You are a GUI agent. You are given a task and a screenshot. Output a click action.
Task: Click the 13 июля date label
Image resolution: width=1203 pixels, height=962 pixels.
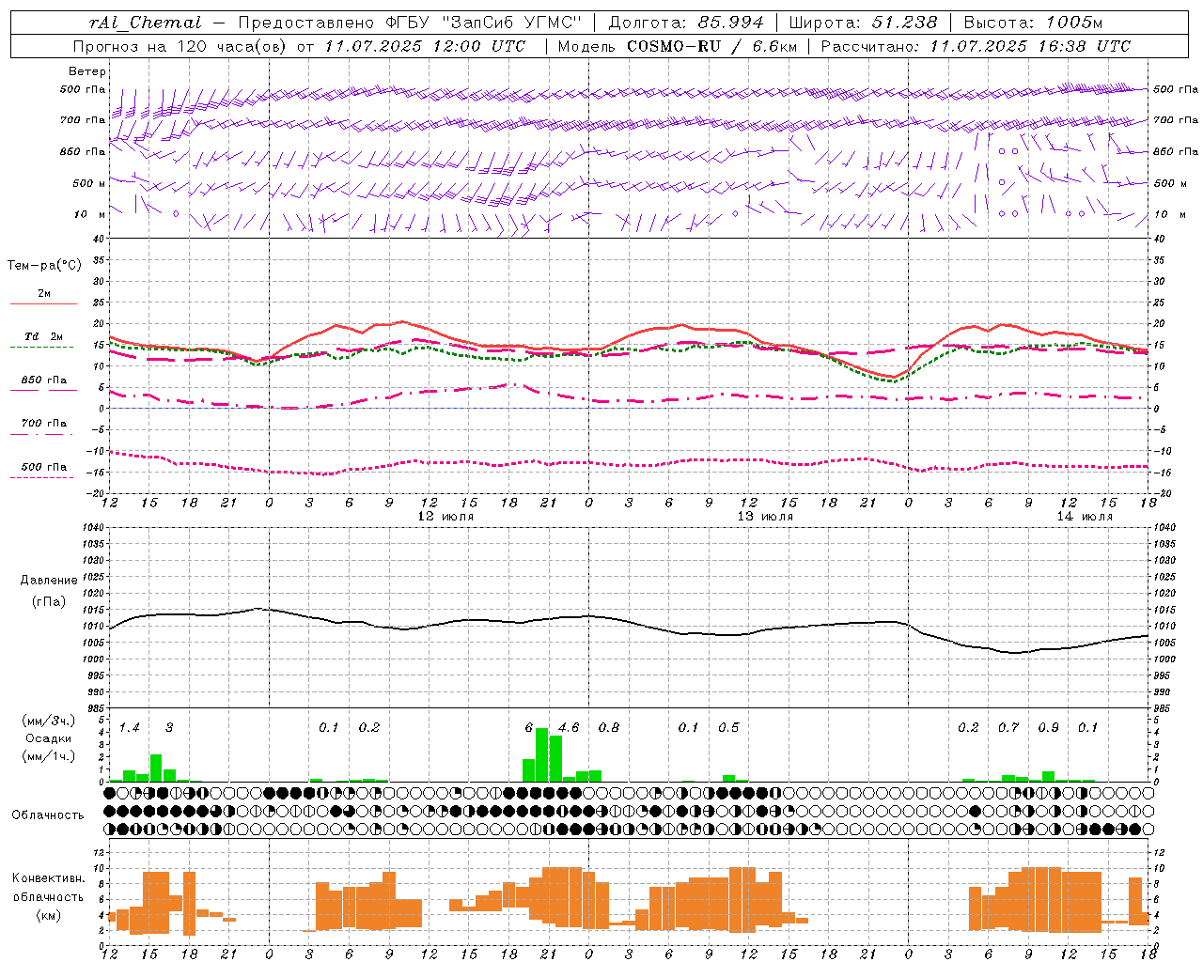click(765, 517)
